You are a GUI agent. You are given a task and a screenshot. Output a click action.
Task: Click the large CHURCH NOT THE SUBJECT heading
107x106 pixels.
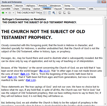pos(43,34)
